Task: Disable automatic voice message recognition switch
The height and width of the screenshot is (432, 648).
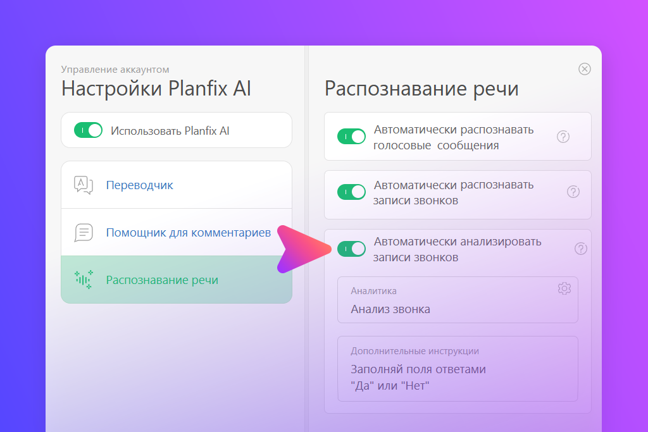Action: tap(351, 136)
